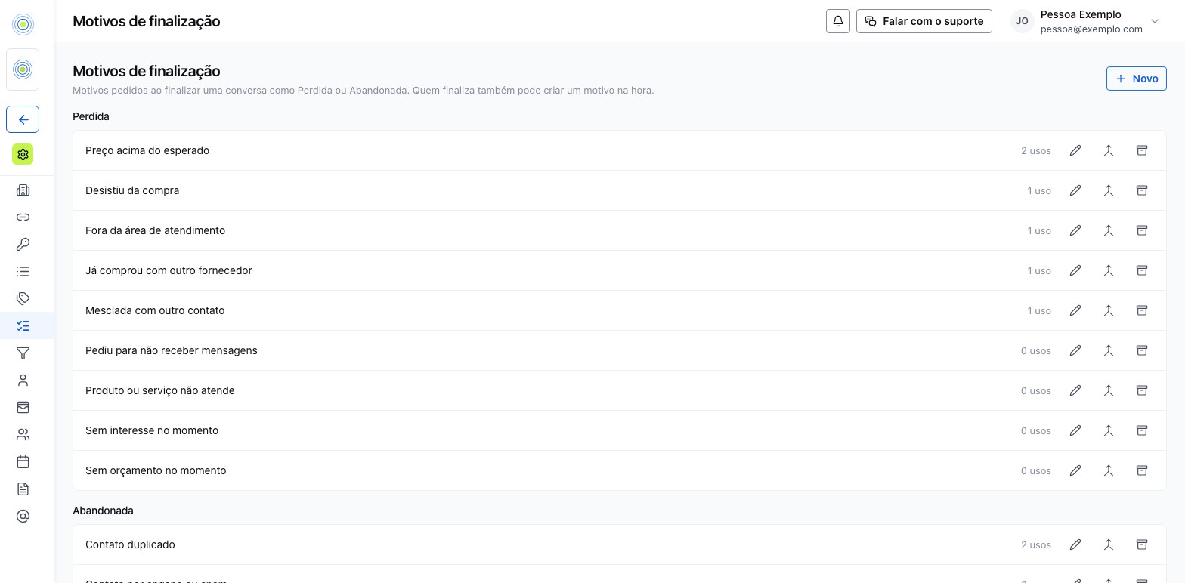Click the back arrow in sidebar
Viewport: 1185px width, 583px height.
(x=23, y=119)
